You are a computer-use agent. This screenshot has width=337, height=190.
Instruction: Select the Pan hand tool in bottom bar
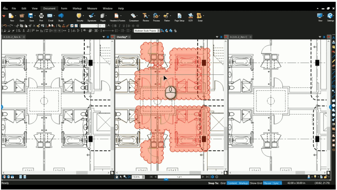pyautogui.click(x=117, y=177)
